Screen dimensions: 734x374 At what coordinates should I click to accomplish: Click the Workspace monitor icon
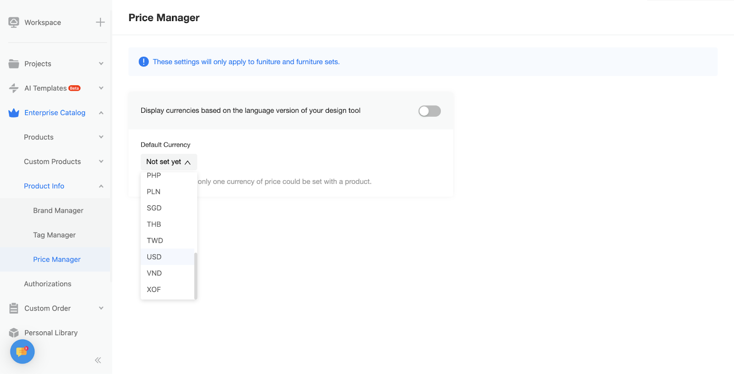click(14, 22)
